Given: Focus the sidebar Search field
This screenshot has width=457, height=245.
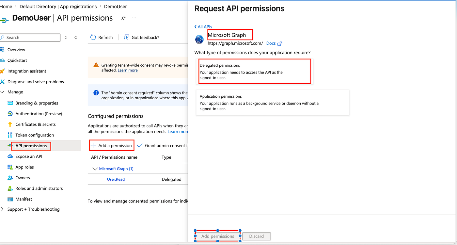Looking at the screenshot, I should point(30,38).
